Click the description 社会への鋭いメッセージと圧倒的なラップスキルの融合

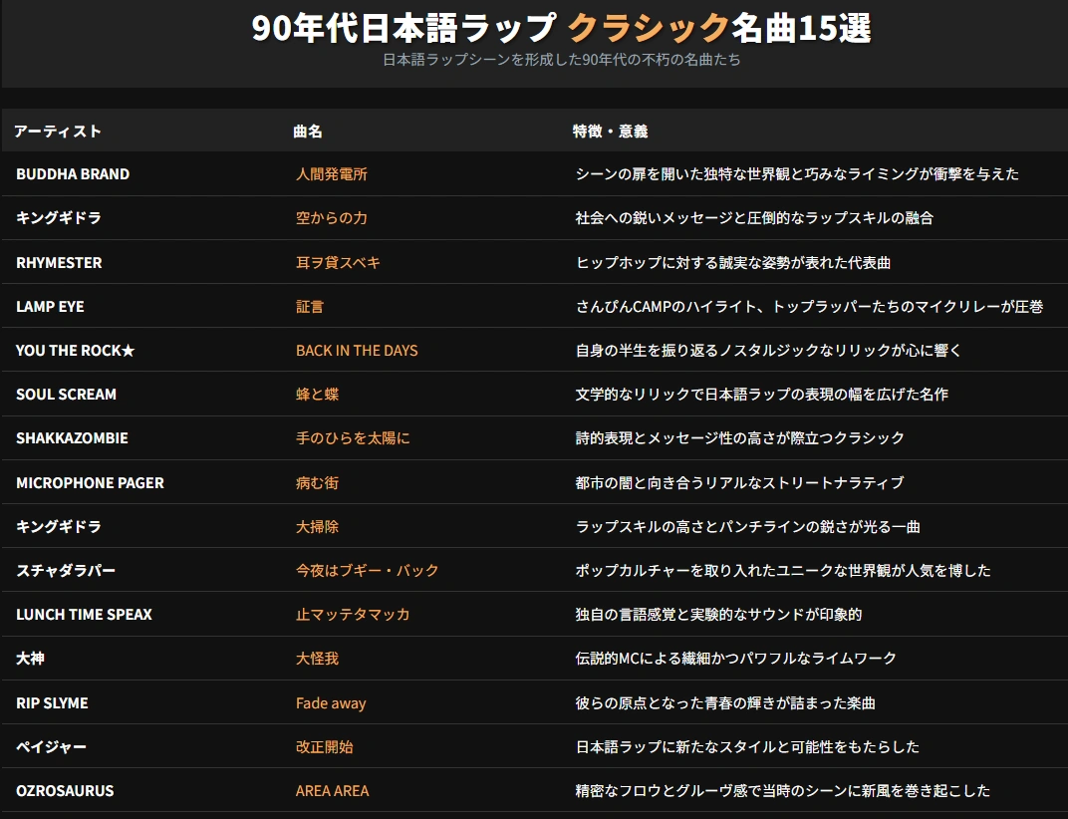[754, 218]
